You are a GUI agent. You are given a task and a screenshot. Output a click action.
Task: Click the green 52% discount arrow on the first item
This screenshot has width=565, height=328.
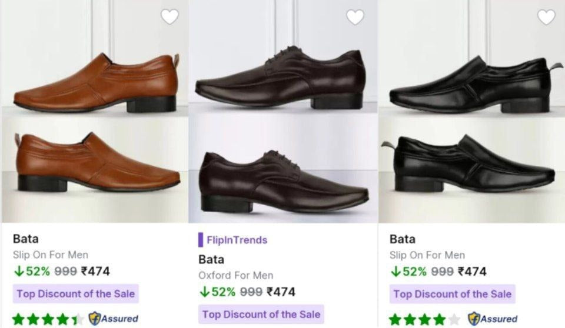(x=18, y=272)
